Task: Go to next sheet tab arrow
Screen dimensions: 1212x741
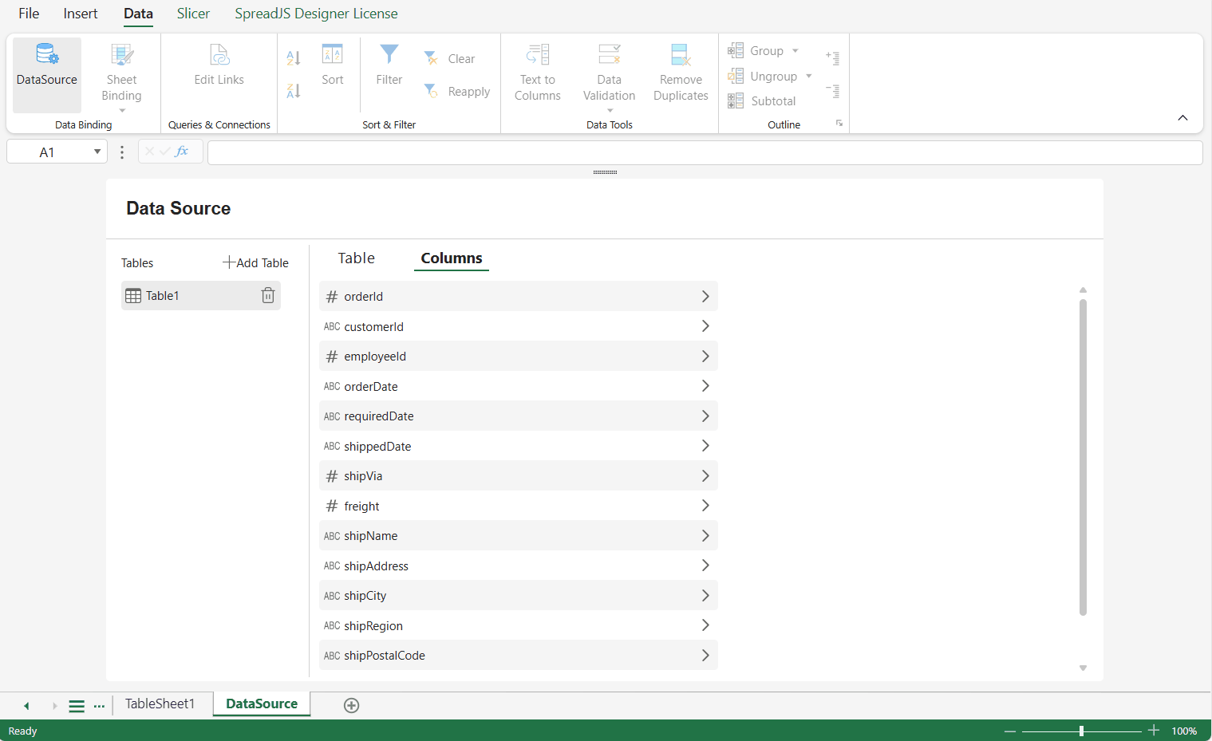Action: [54, 706]
